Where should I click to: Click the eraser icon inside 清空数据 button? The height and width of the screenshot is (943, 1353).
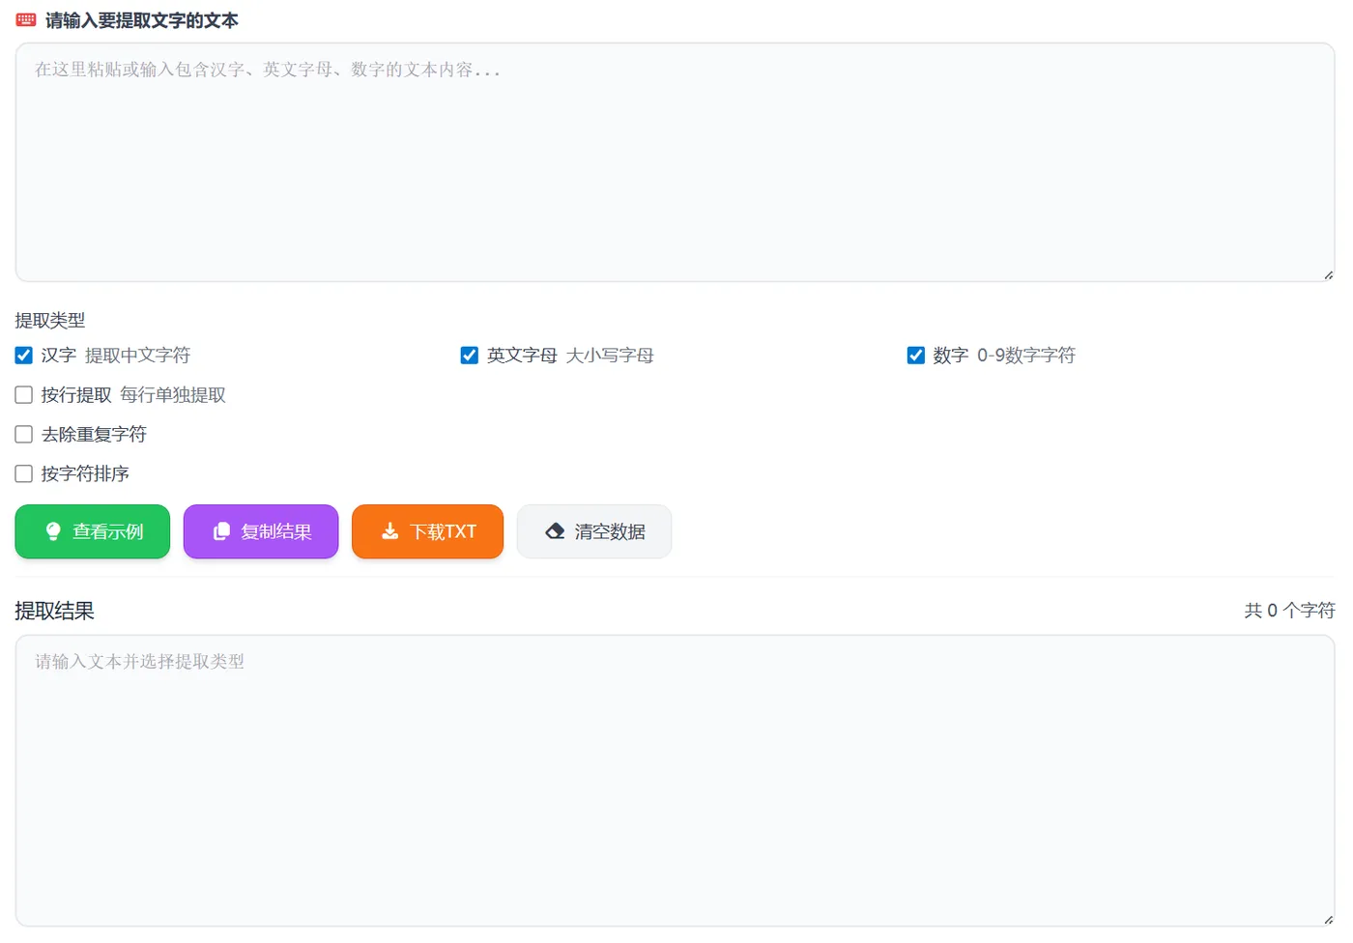(x=555, y=530)
